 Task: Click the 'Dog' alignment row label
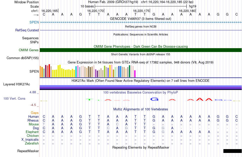[x=36, y=128]
